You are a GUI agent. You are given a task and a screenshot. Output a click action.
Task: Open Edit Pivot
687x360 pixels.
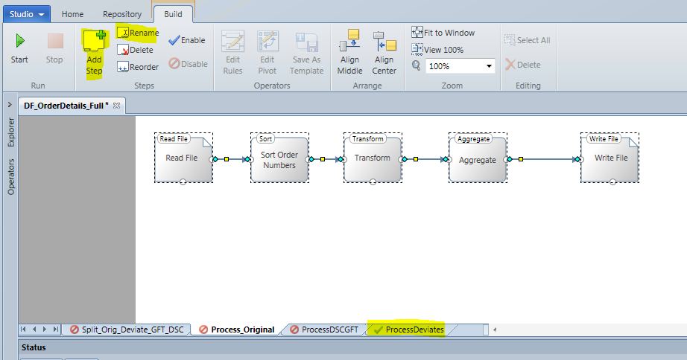[x=267, y=53]
